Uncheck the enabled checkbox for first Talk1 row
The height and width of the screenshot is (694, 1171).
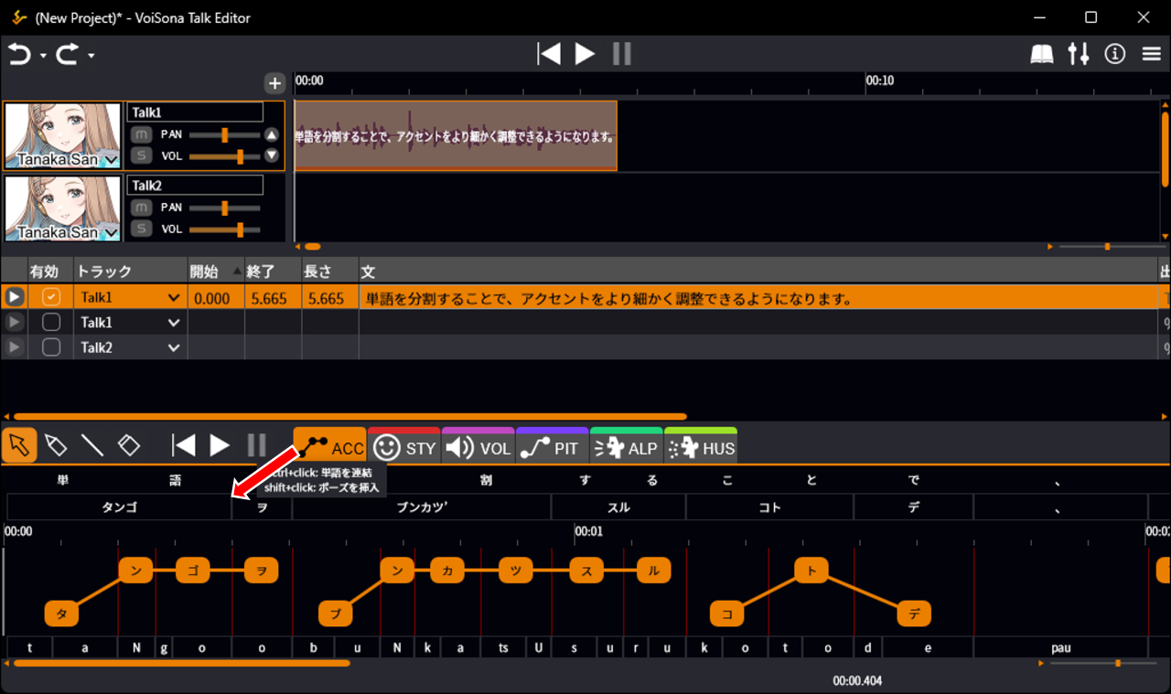[51, 297]
